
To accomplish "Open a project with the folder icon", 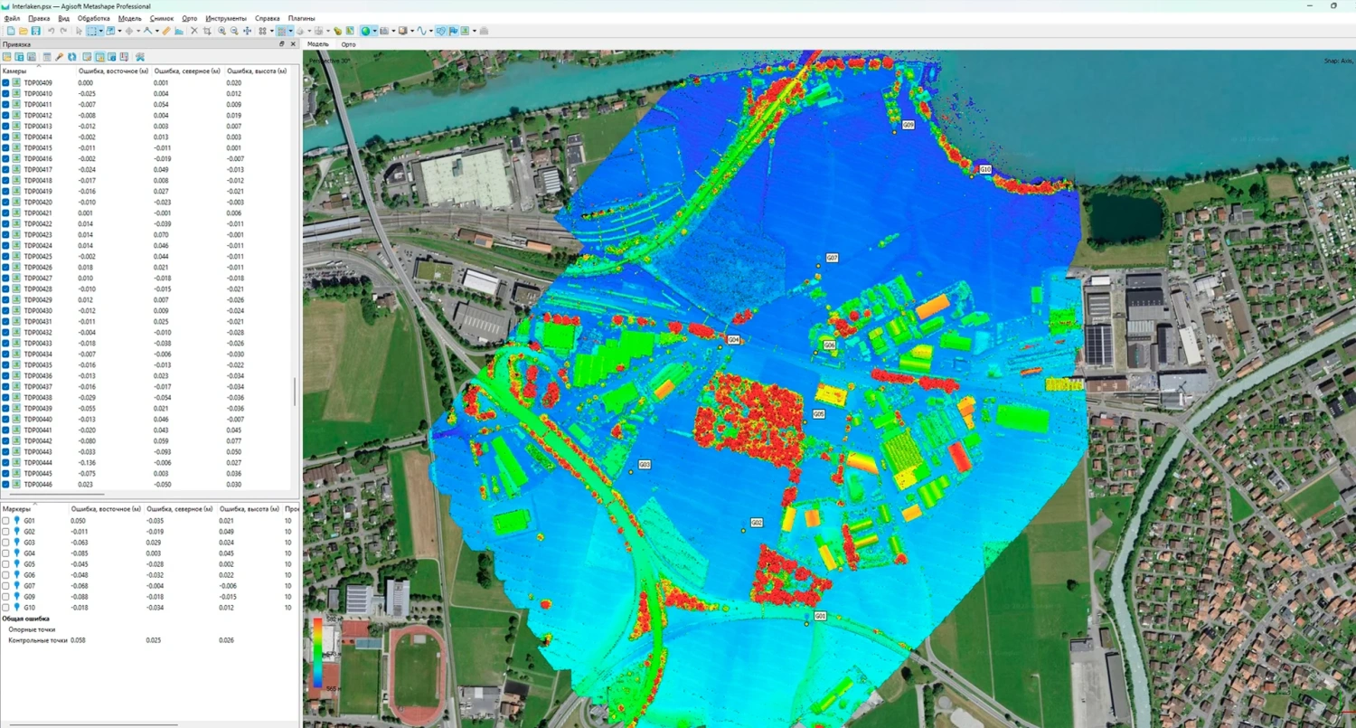I will click(x=23, y=31).
